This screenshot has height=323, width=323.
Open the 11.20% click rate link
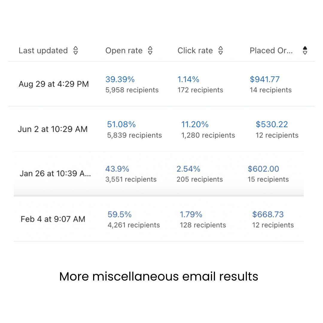(195, 124)
